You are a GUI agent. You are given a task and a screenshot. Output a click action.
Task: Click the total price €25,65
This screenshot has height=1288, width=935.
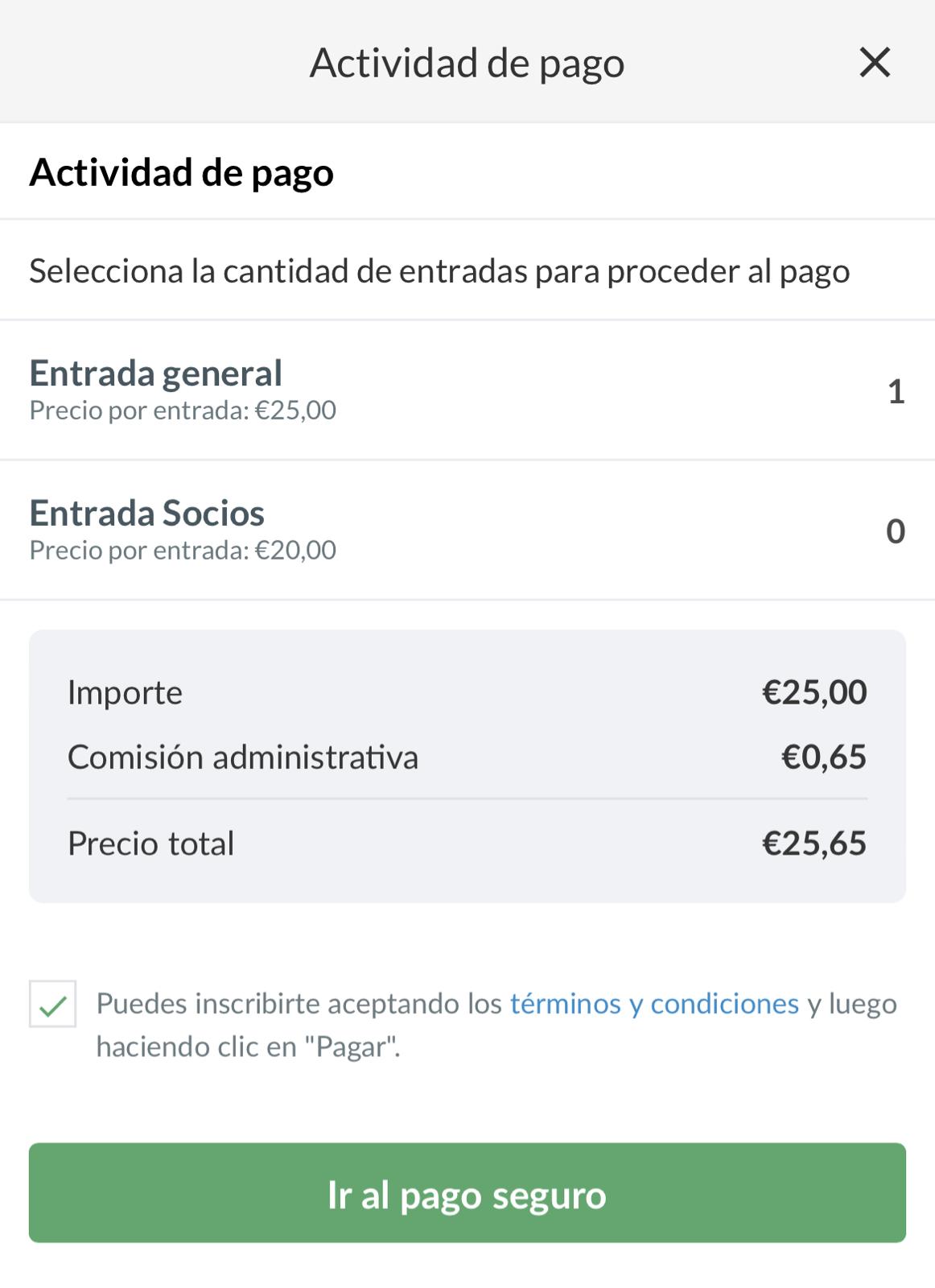click(814, 844)
